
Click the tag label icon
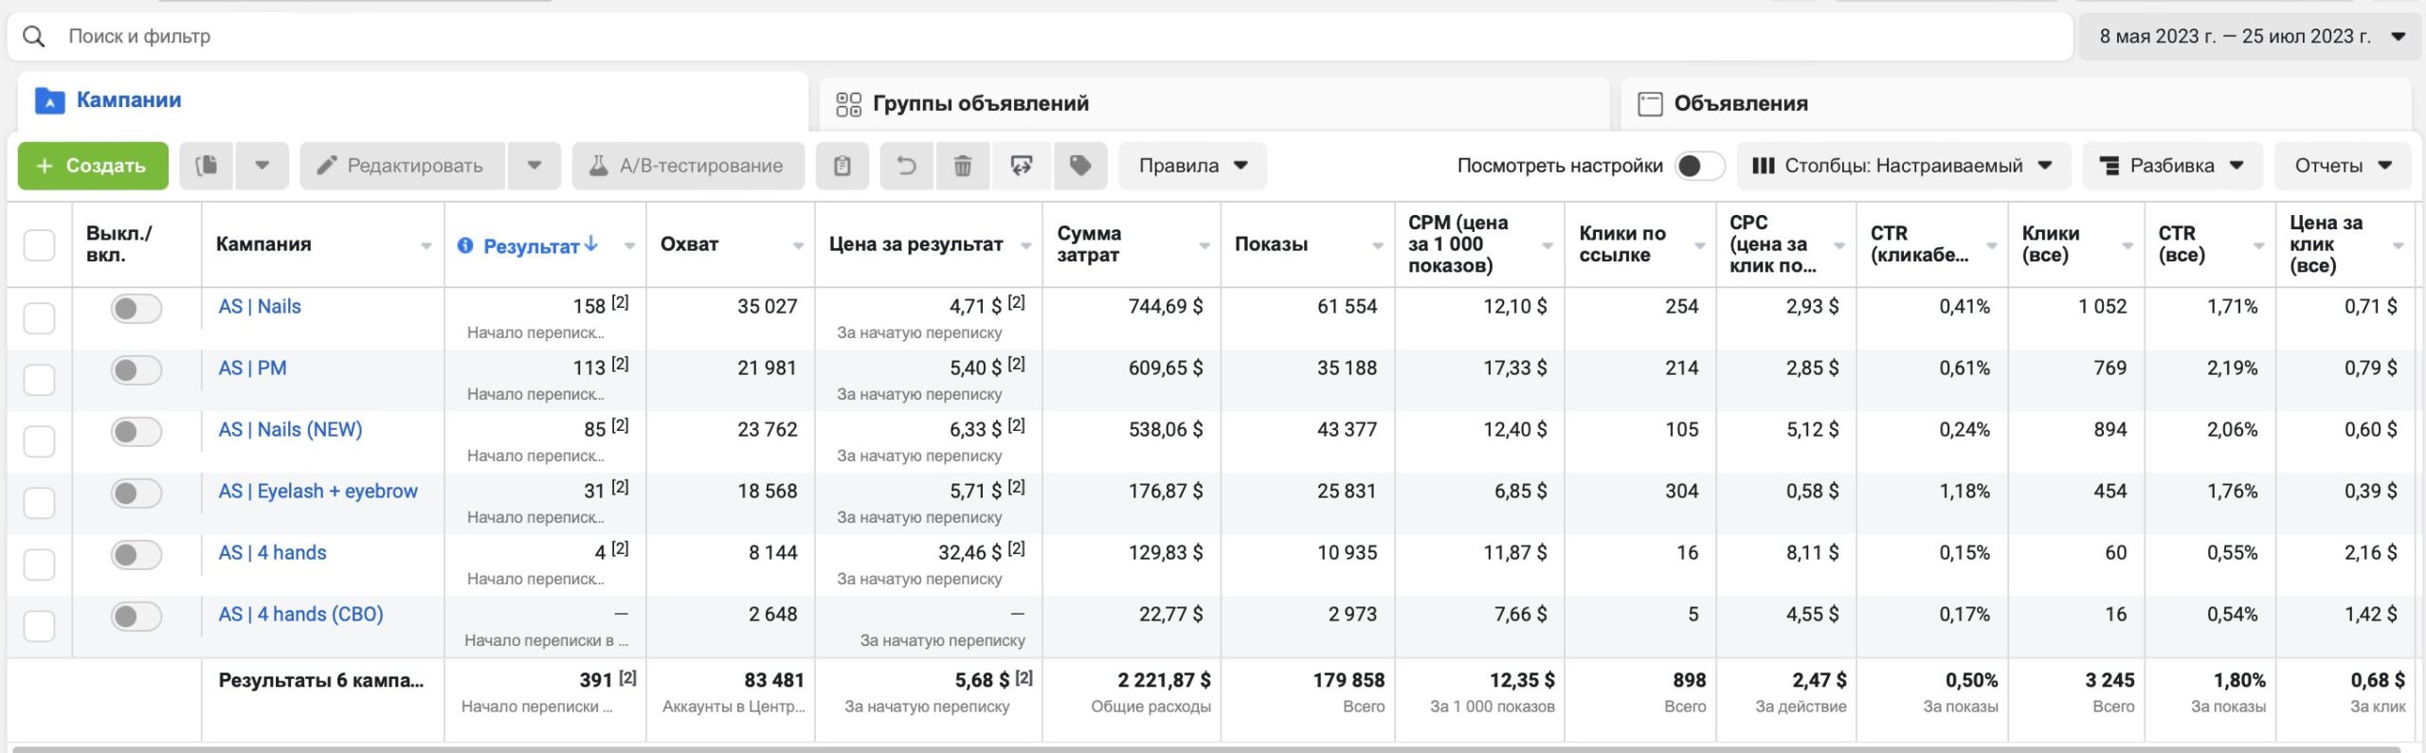[x=1079, y=166]
